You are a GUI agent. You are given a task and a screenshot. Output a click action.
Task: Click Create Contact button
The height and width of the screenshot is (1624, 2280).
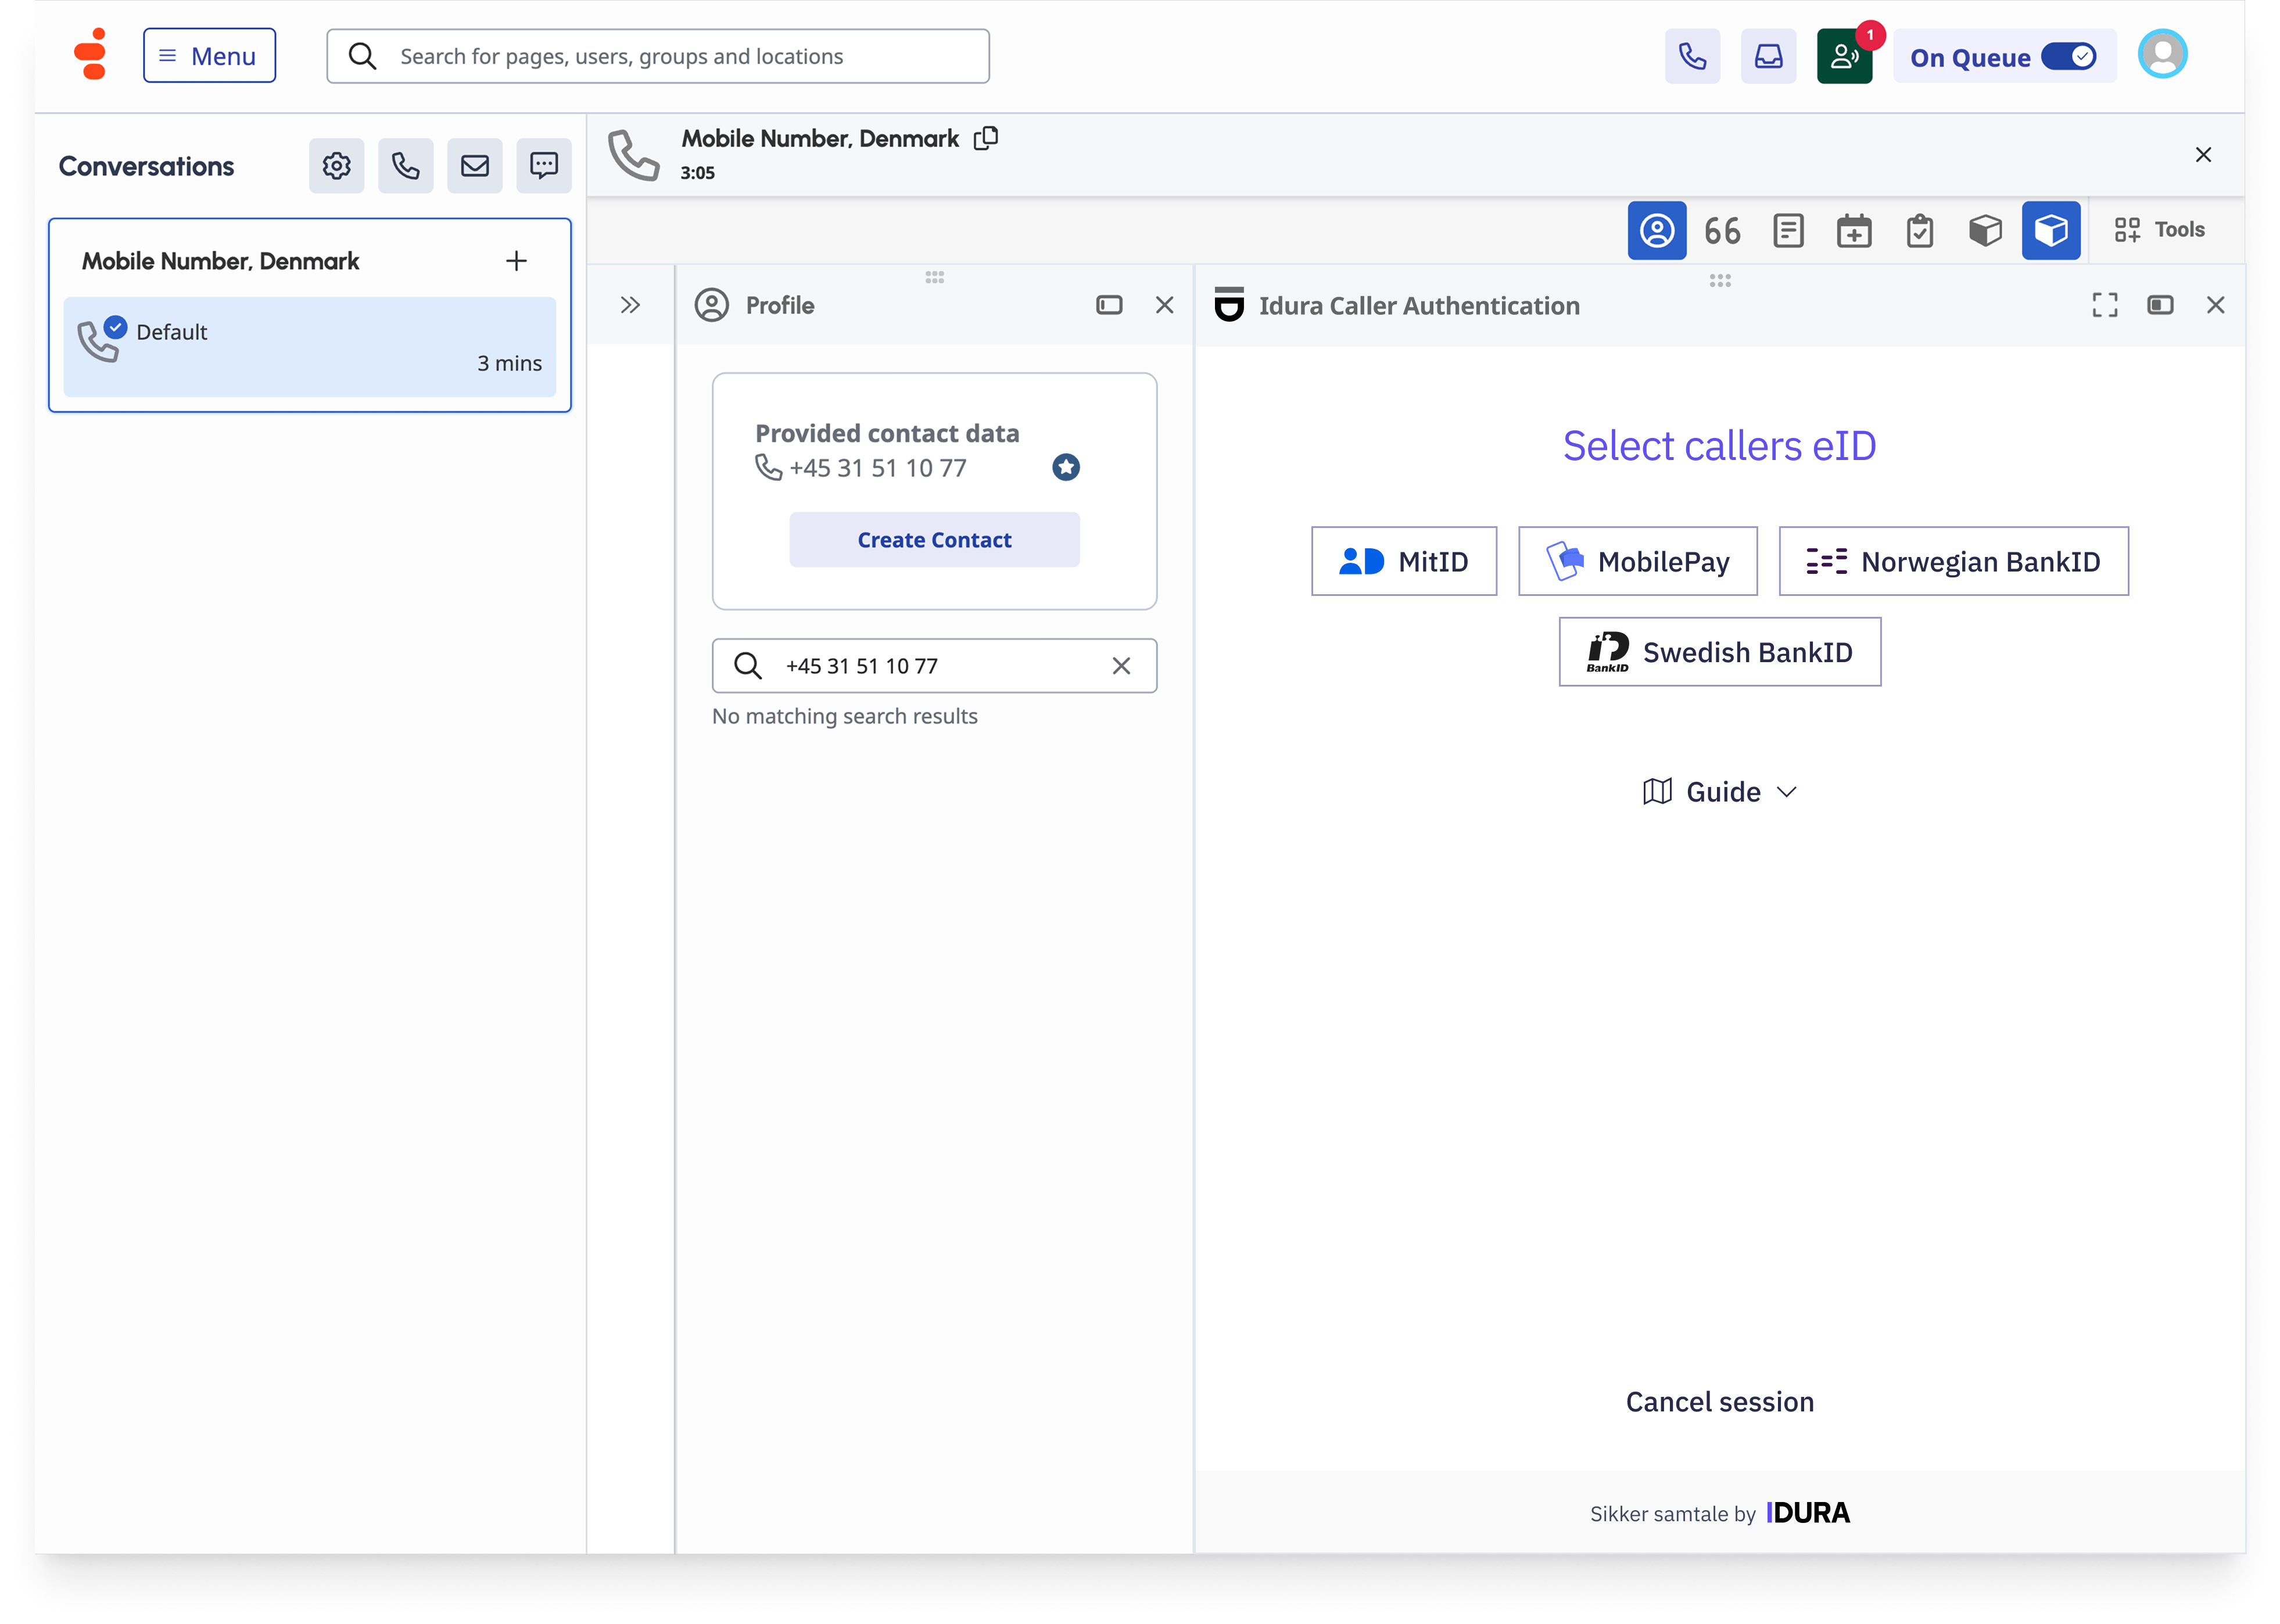click(x=934, y=540)
